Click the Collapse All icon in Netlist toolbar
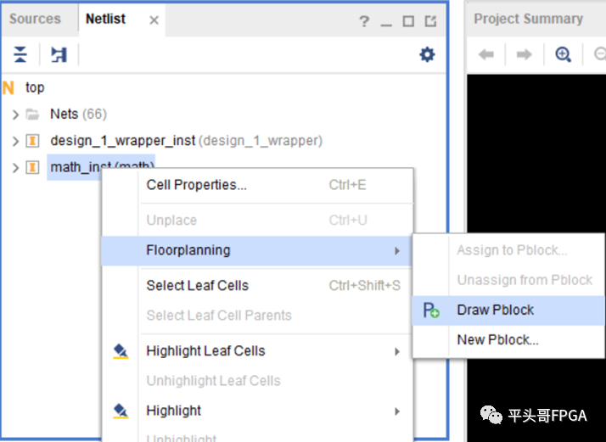Screen dimensions: 606x442 (x=20, y=55)
